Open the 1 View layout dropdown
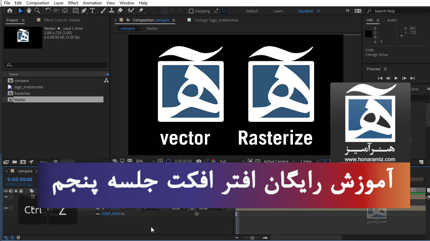The height and width of the screenshot is (241, 430). 309,161
